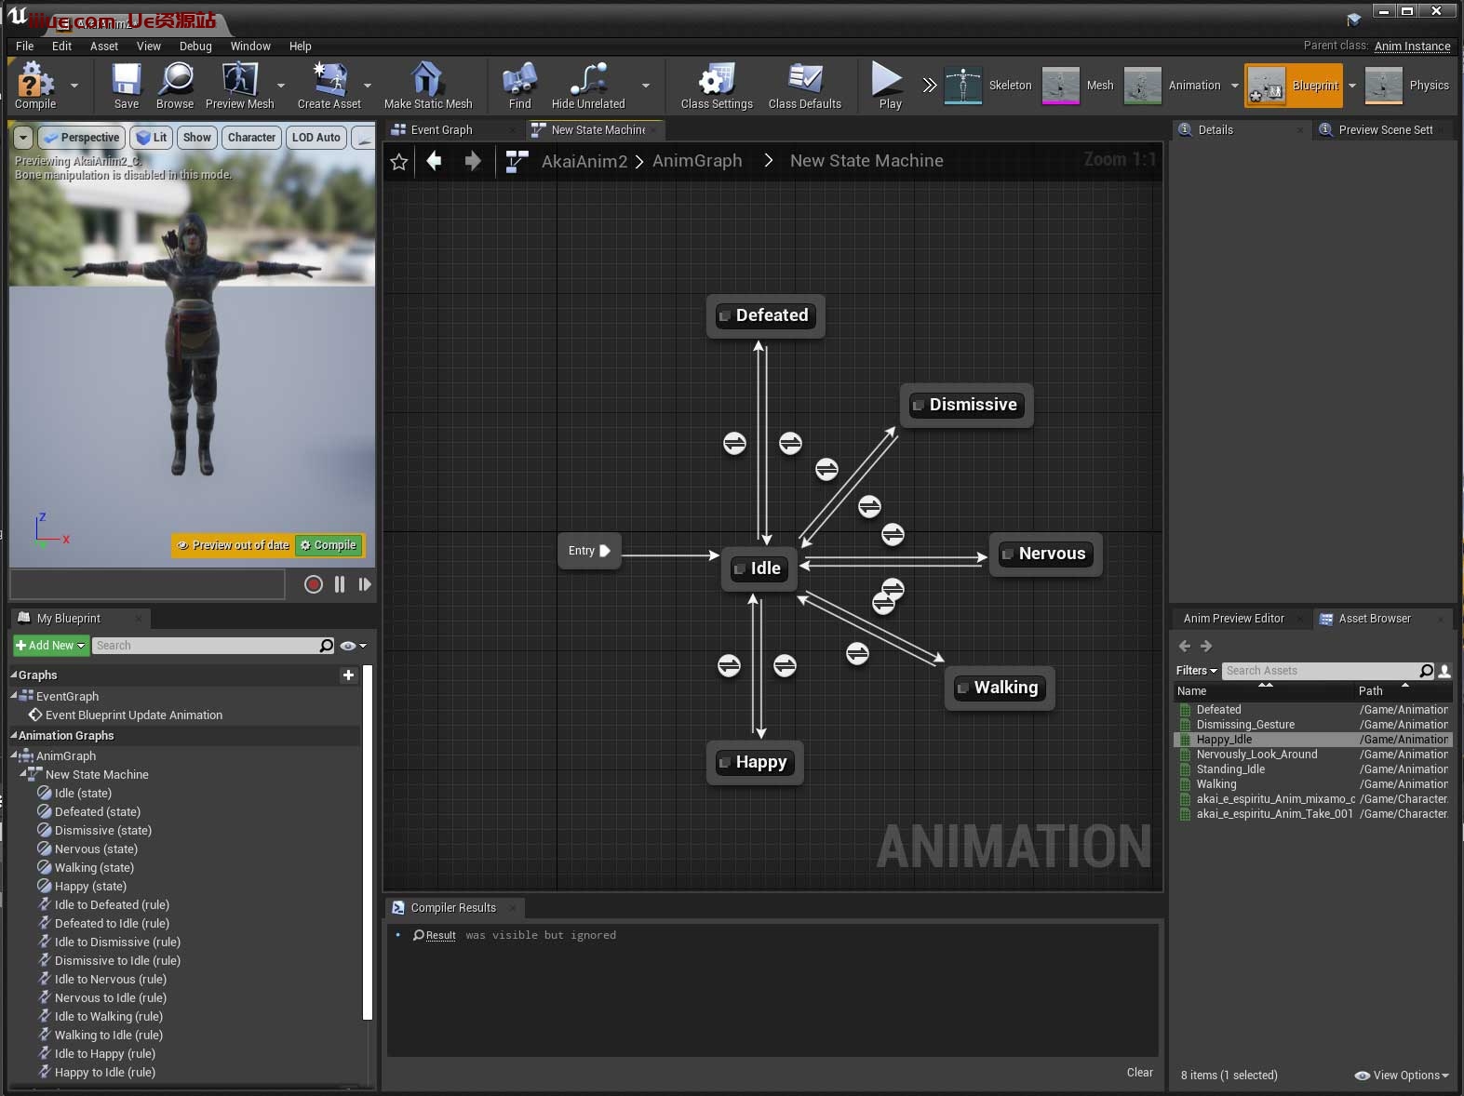Open the Add New dropdown
1464x1096 pixels.
50,646
